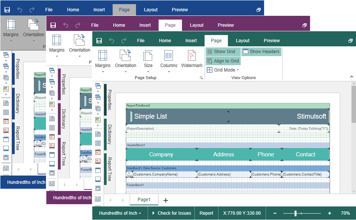Click the Size icon in Page Setup
Image resolution: width=356 pixels, height=220 pixels.
[148, 56]
